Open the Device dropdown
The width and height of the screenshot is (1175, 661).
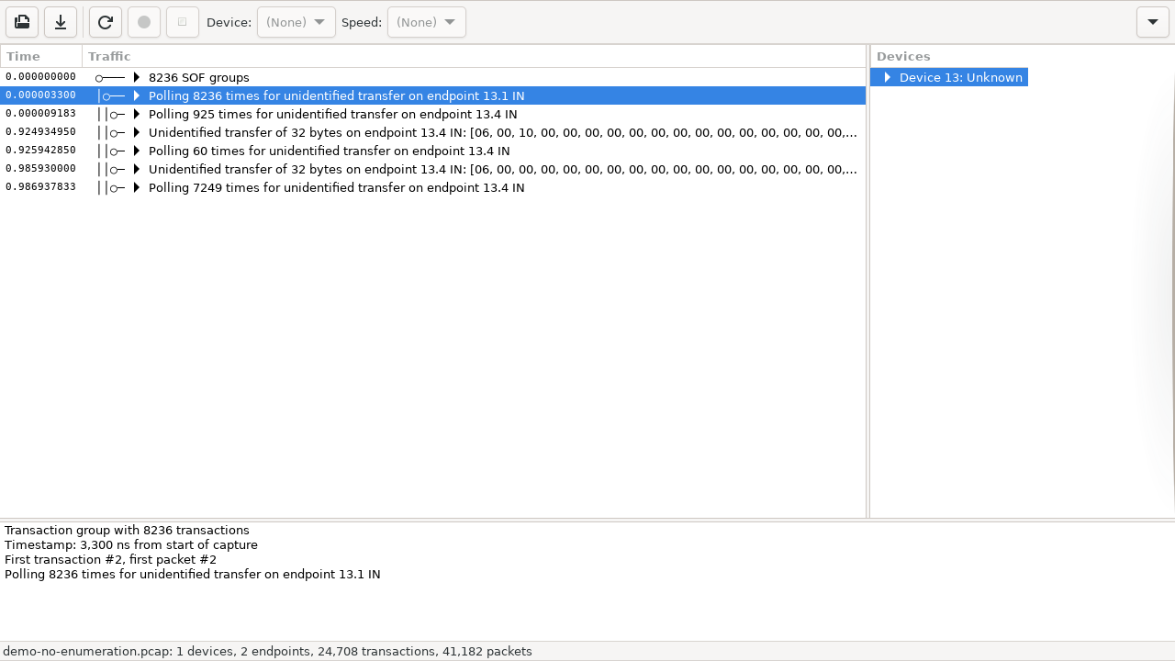click(x=297, y=22)
